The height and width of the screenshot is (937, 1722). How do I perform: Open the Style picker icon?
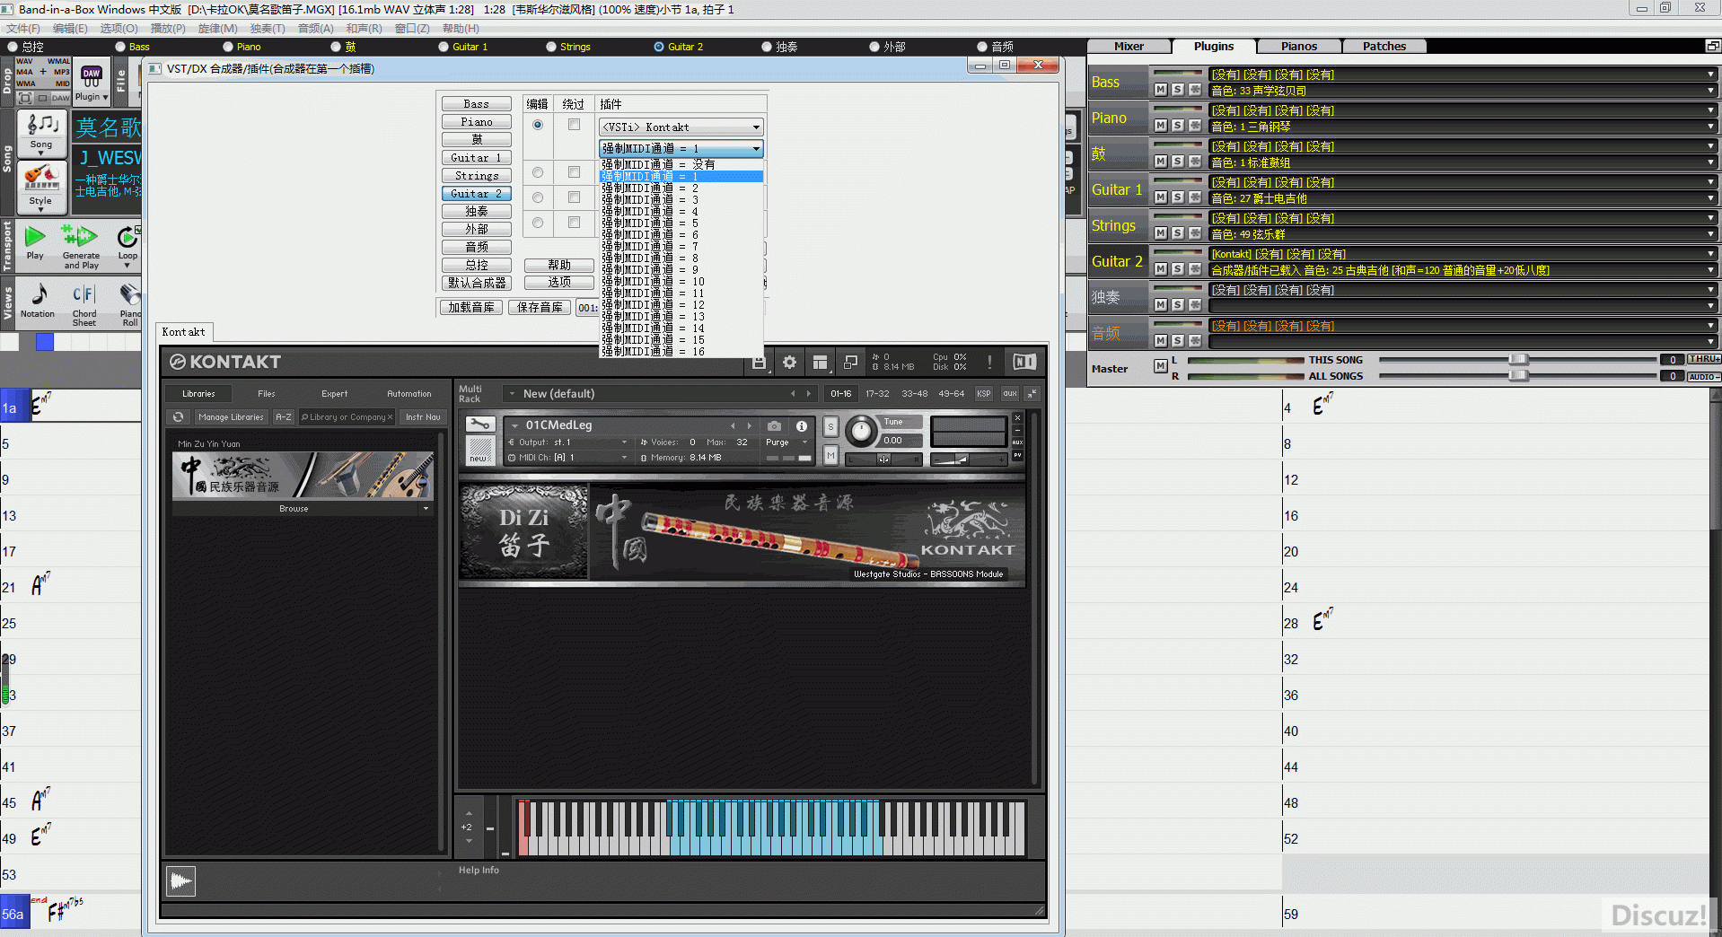(x=41, y=186)
